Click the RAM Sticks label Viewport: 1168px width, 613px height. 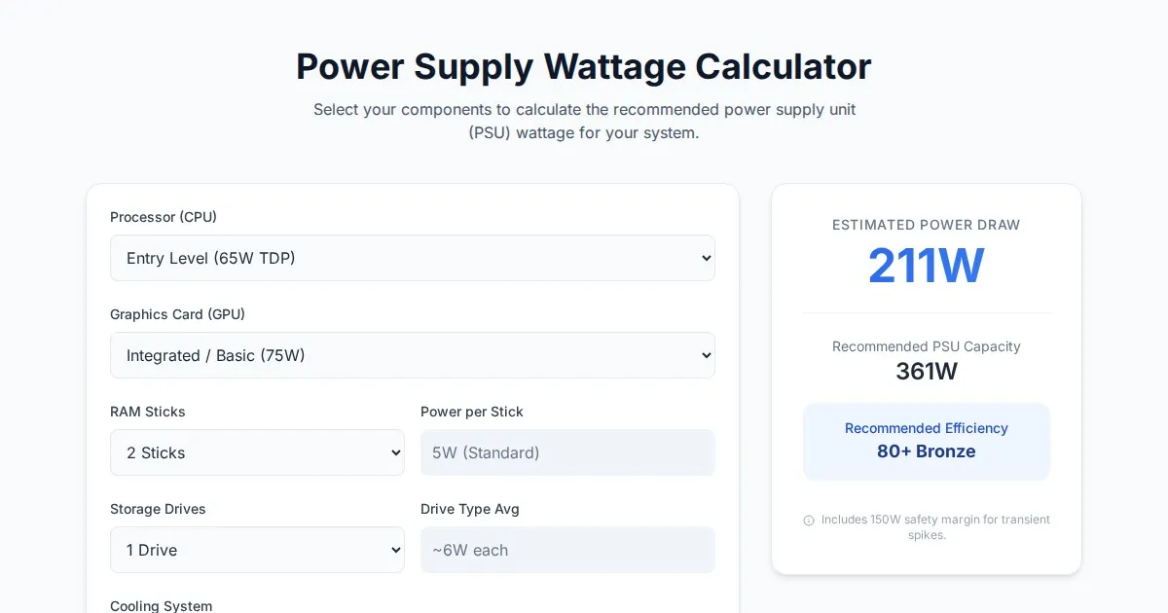148,412
